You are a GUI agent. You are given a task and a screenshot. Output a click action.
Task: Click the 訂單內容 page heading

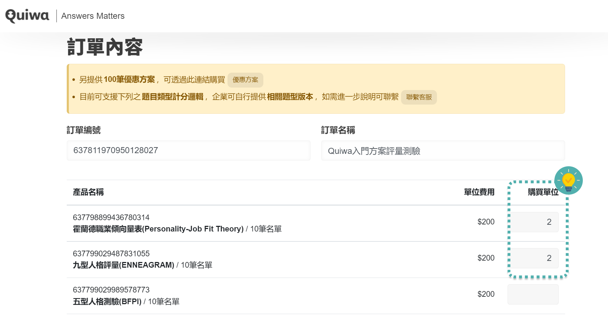[x=105, y=47]
